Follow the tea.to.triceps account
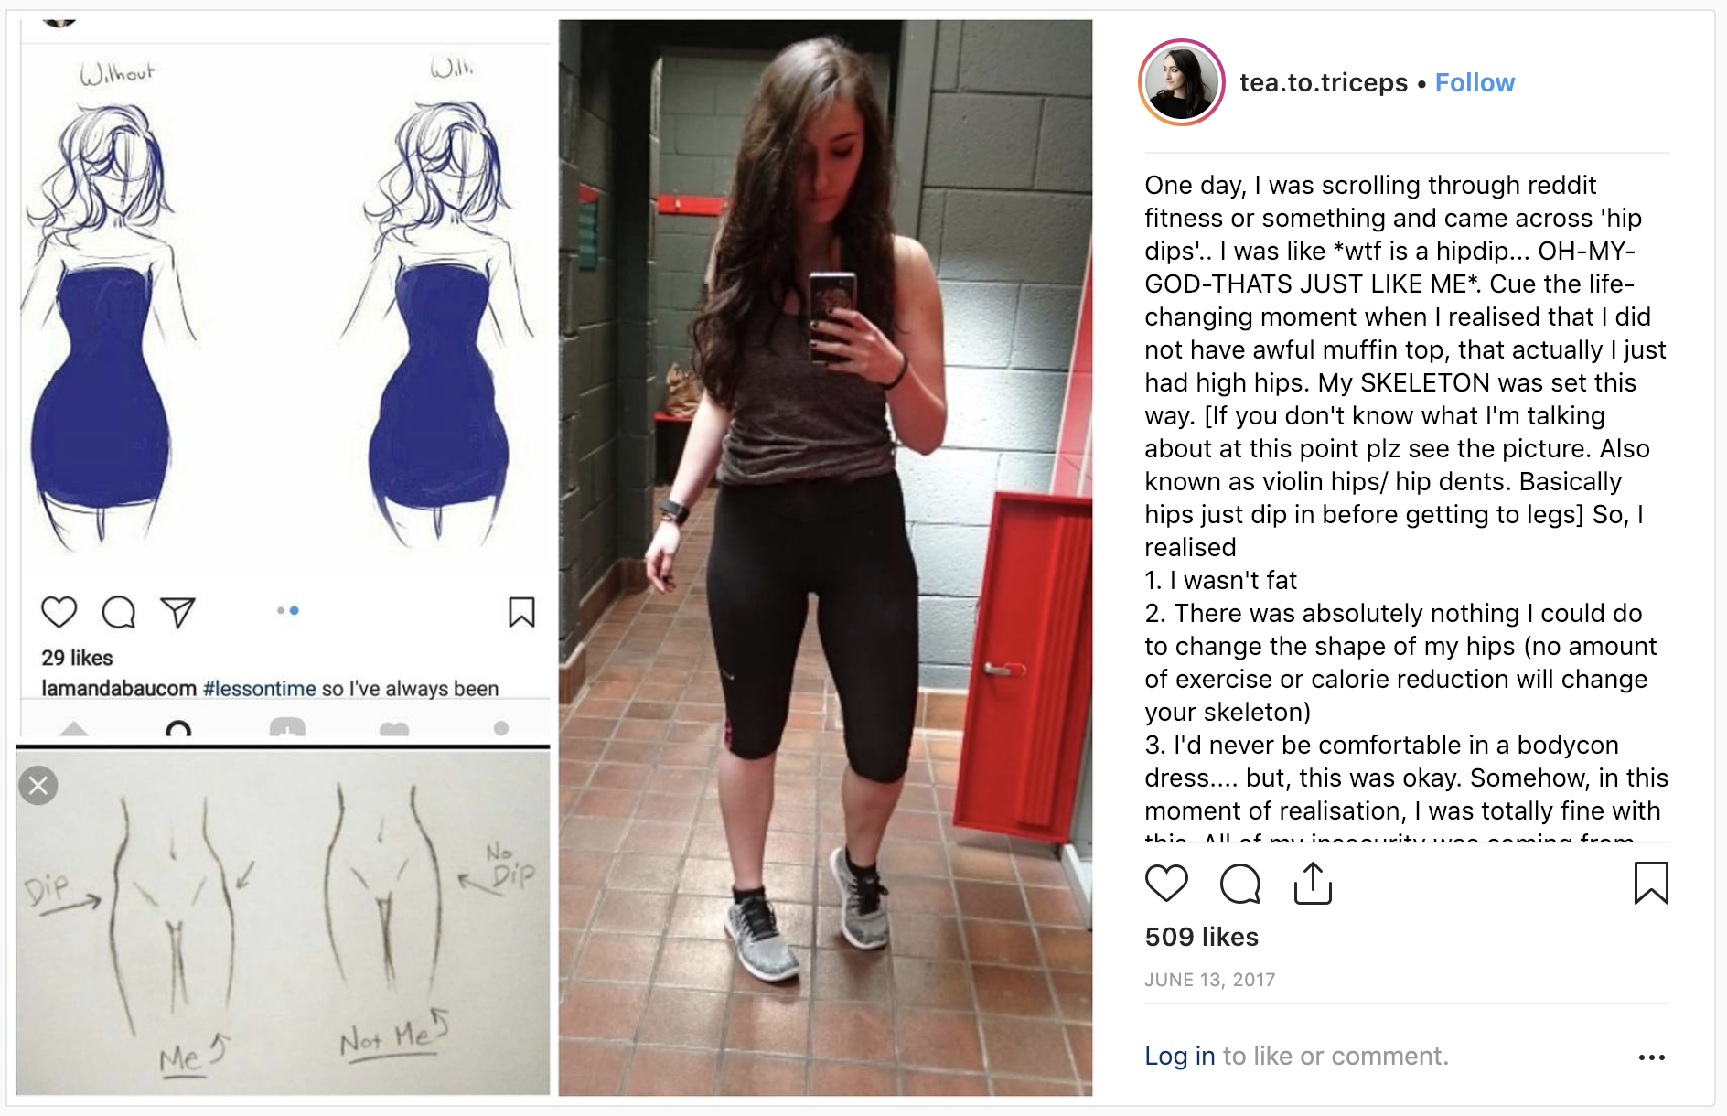The image size is (1727, 1116). (x=1475, y=83)
